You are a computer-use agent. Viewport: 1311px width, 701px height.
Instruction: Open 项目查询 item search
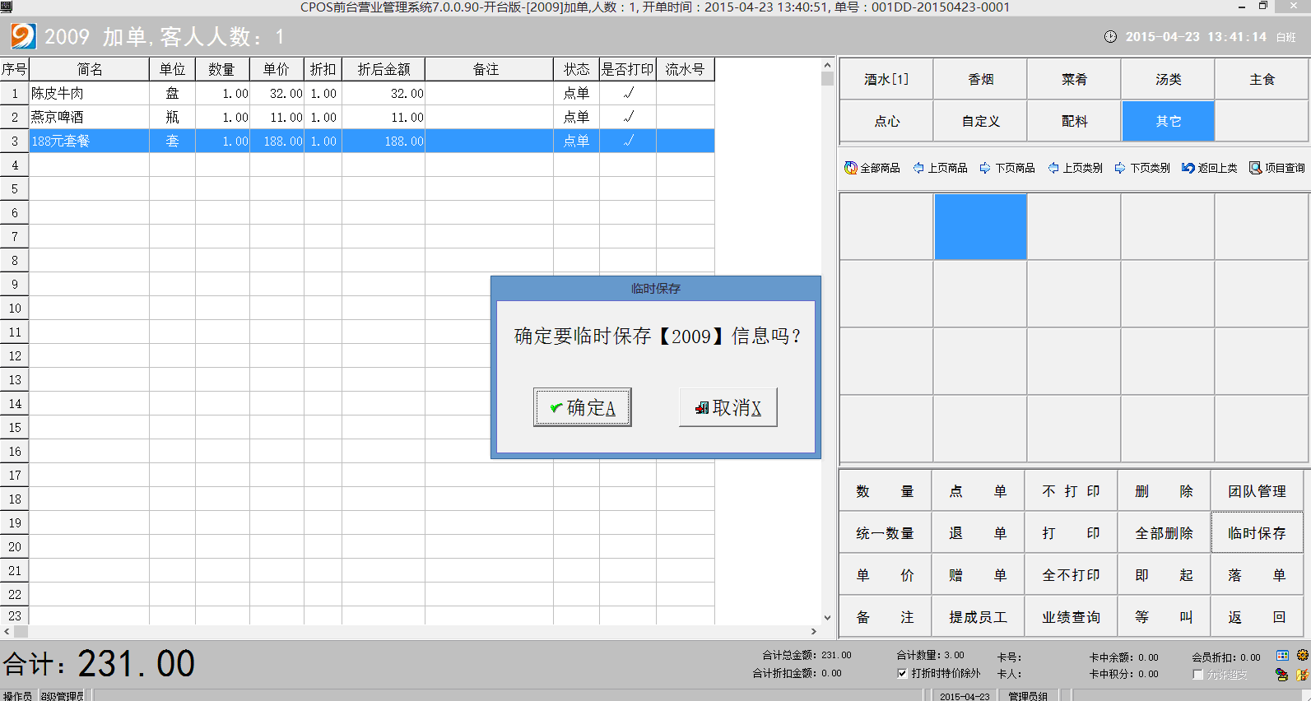tap(1255, 168)
